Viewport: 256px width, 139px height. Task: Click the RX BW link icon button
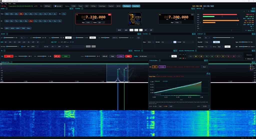[175, 42]
